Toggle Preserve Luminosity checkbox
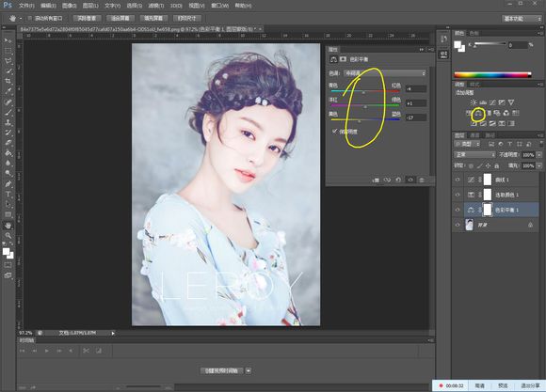Viewport: 546px width, 392px height. pos(334,131)
